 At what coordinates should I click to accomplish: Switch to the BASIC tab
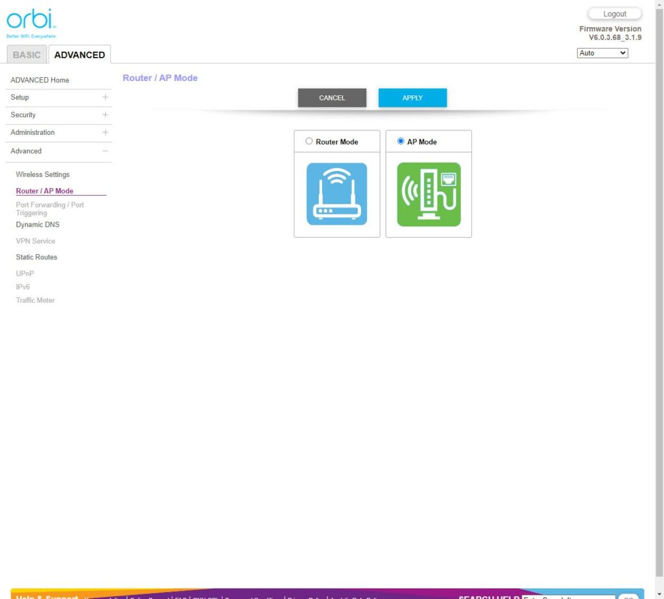pos(27,55)
